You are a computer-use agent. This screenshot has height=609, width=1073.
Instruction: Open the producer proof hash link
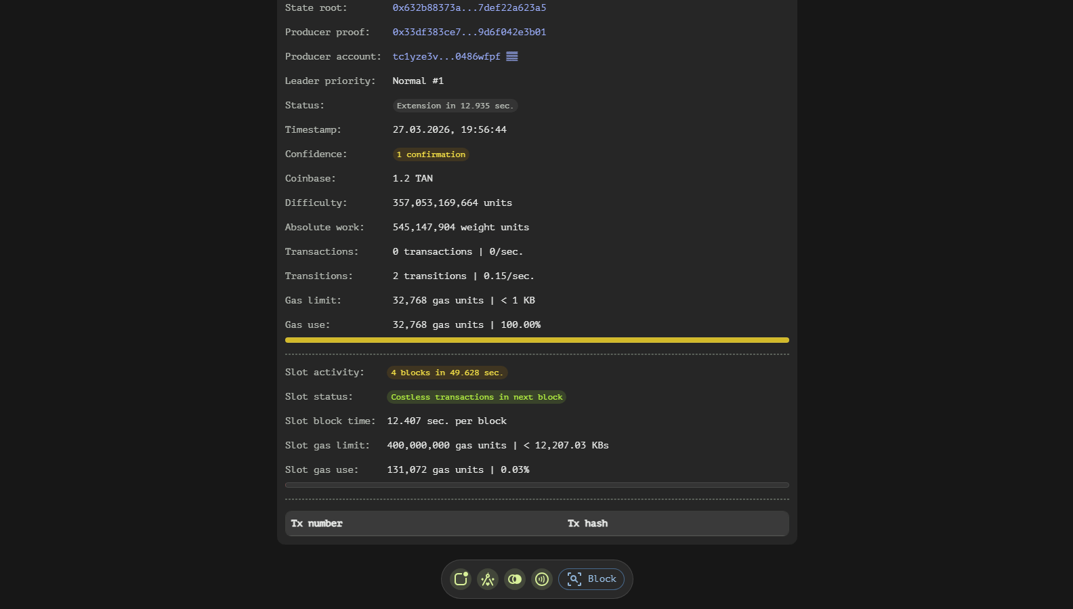pyautogui.click(x=469, y=33)
